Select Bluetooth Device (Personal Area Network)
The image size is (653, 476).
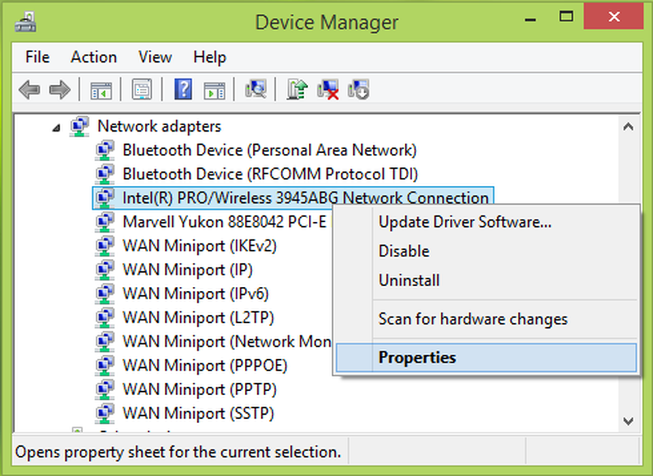269,150
